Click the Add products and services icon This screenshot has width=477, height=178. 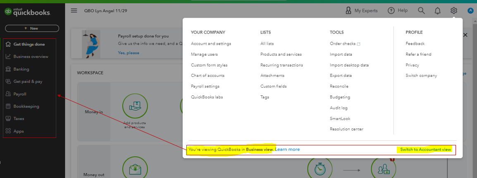coord(135,106)
